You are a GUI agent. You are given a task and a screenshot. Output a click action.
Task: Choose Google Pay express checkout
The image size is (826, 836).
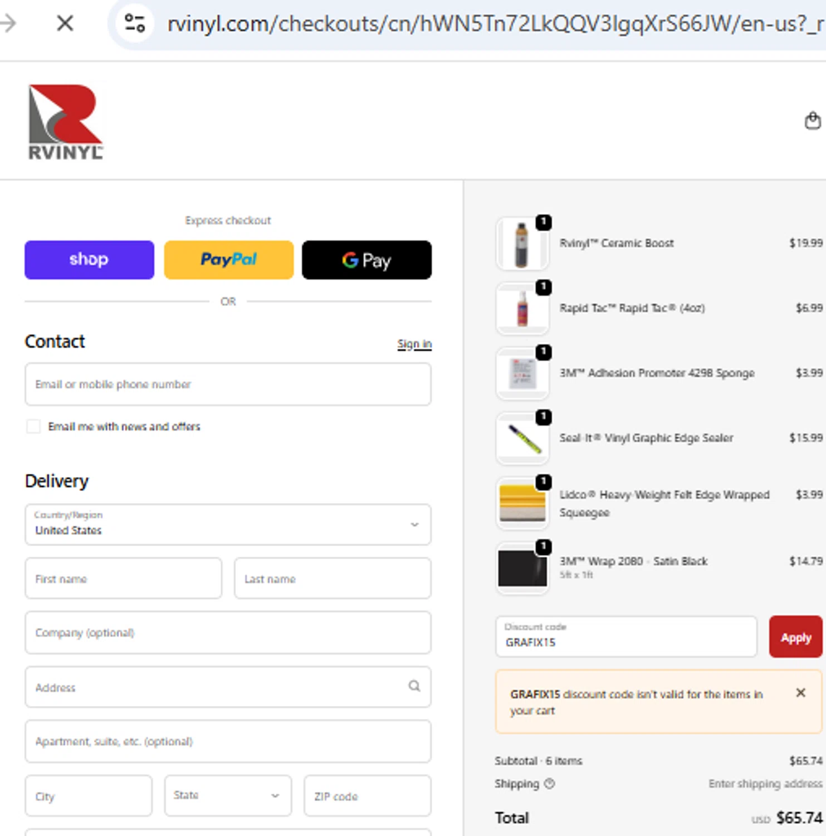(366, 260)
